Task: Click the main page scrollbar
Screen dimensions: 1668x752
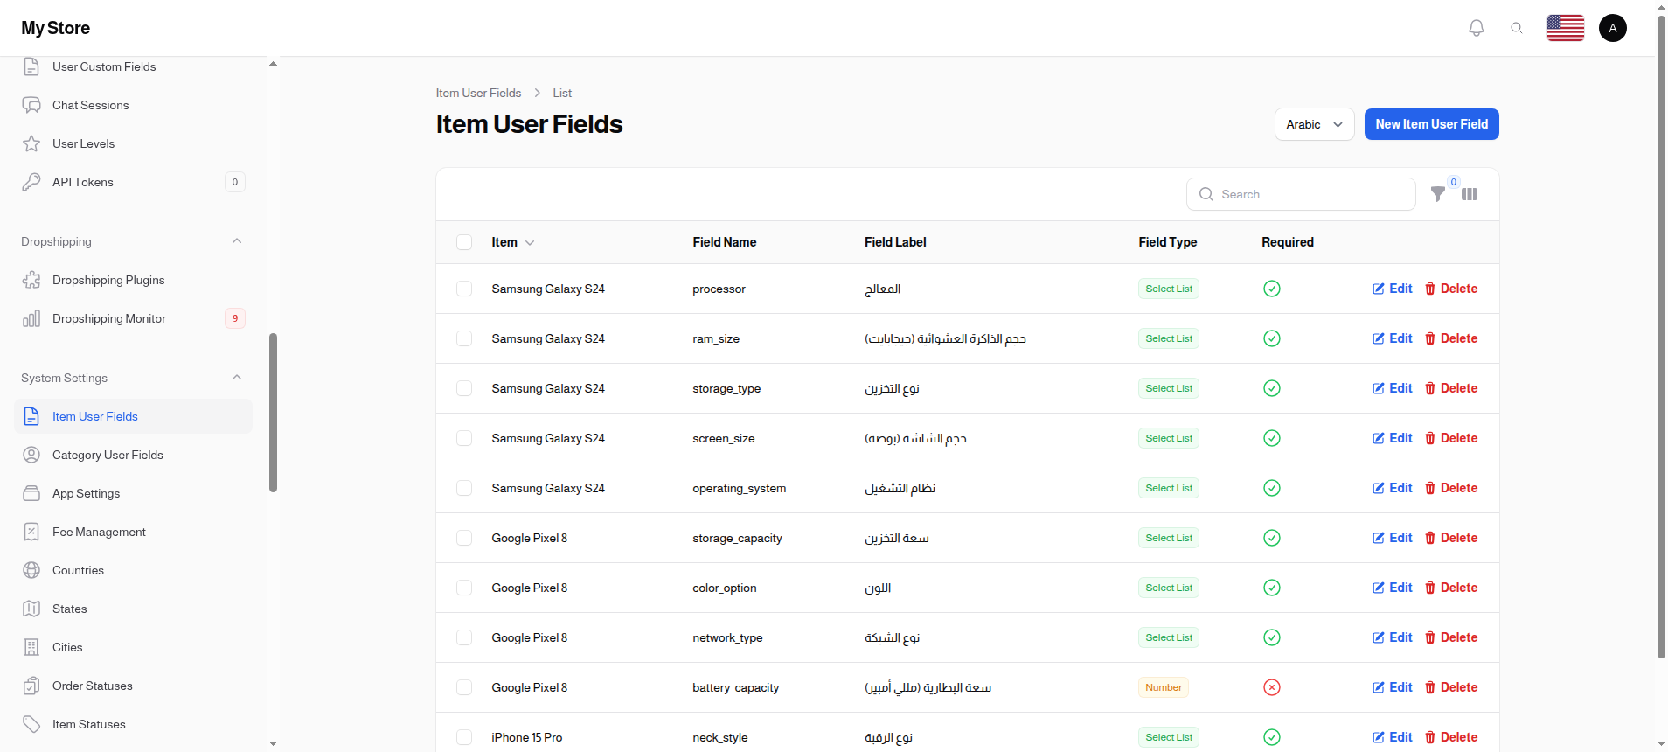Action: [x=1661, y=337]
